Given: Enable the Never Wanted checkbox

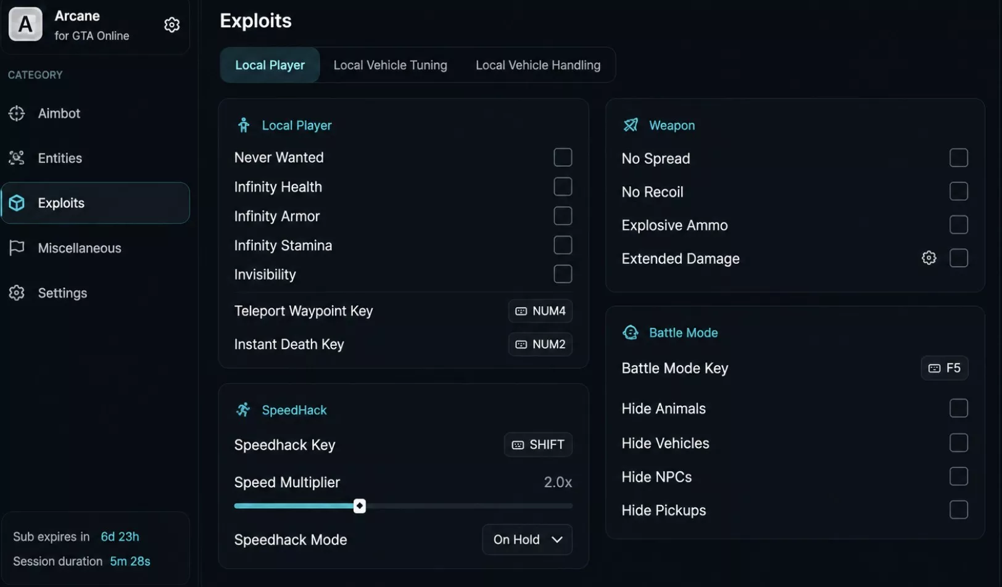Looking at the screenshot, I should tap(563, 157).
